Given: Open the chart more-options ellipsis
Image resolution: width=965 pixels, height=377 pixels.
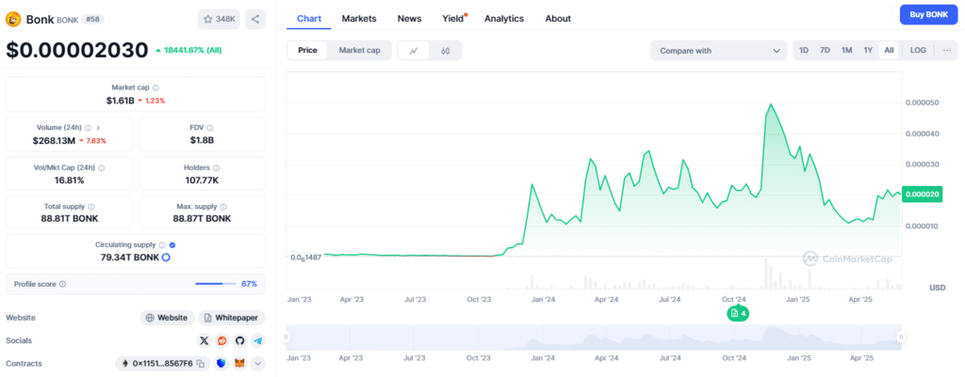Looking at the screenshot, I should coord(946,51).
